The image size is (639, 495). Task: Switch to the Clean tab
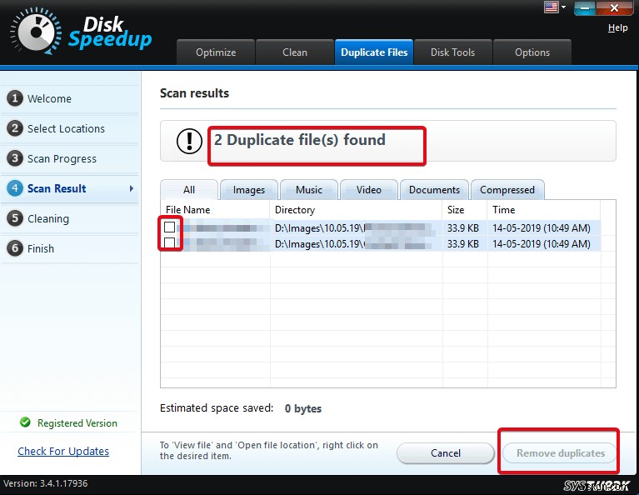point(295,52)
